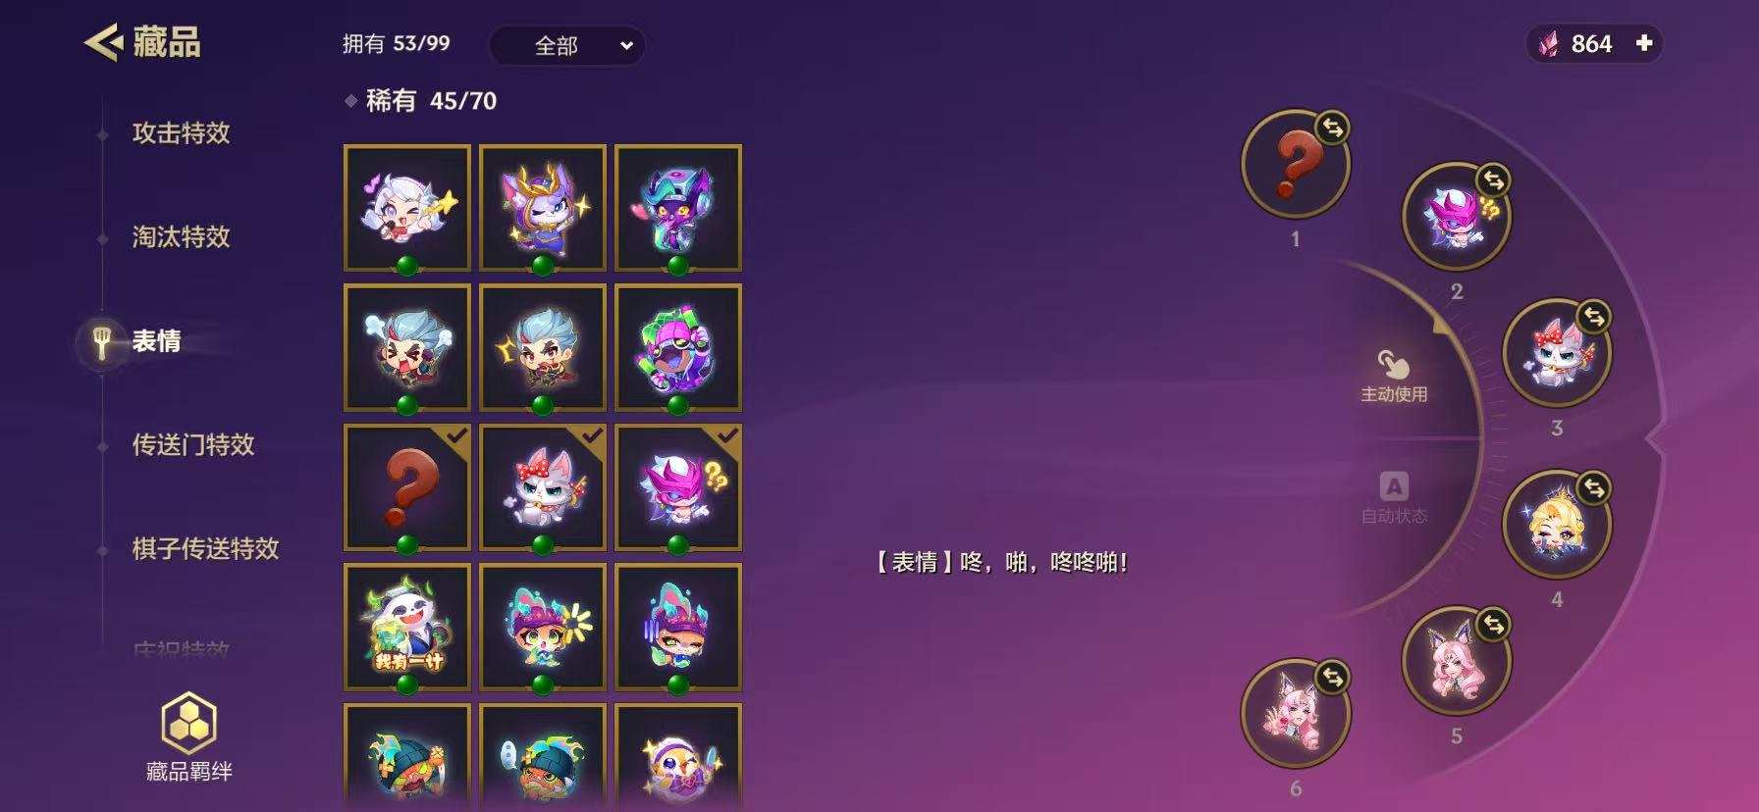Open the 棋子传送特效 category
1759x812 pixels.
[x=206, y=548]
